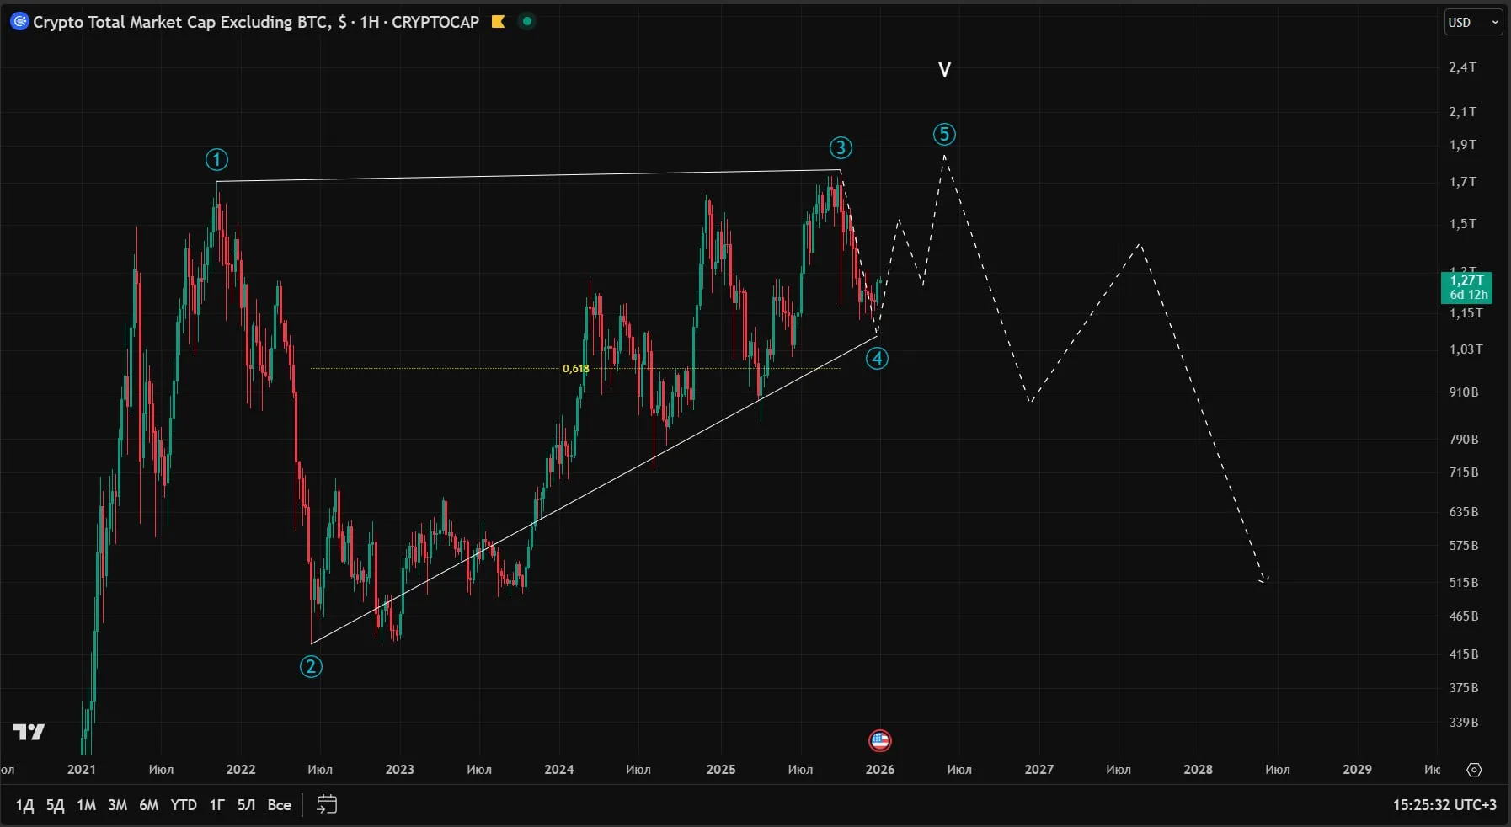The width and height of the screenshot is (1511, 827).
Task: Open the US flag economic event marker
Action: [880, 741]
